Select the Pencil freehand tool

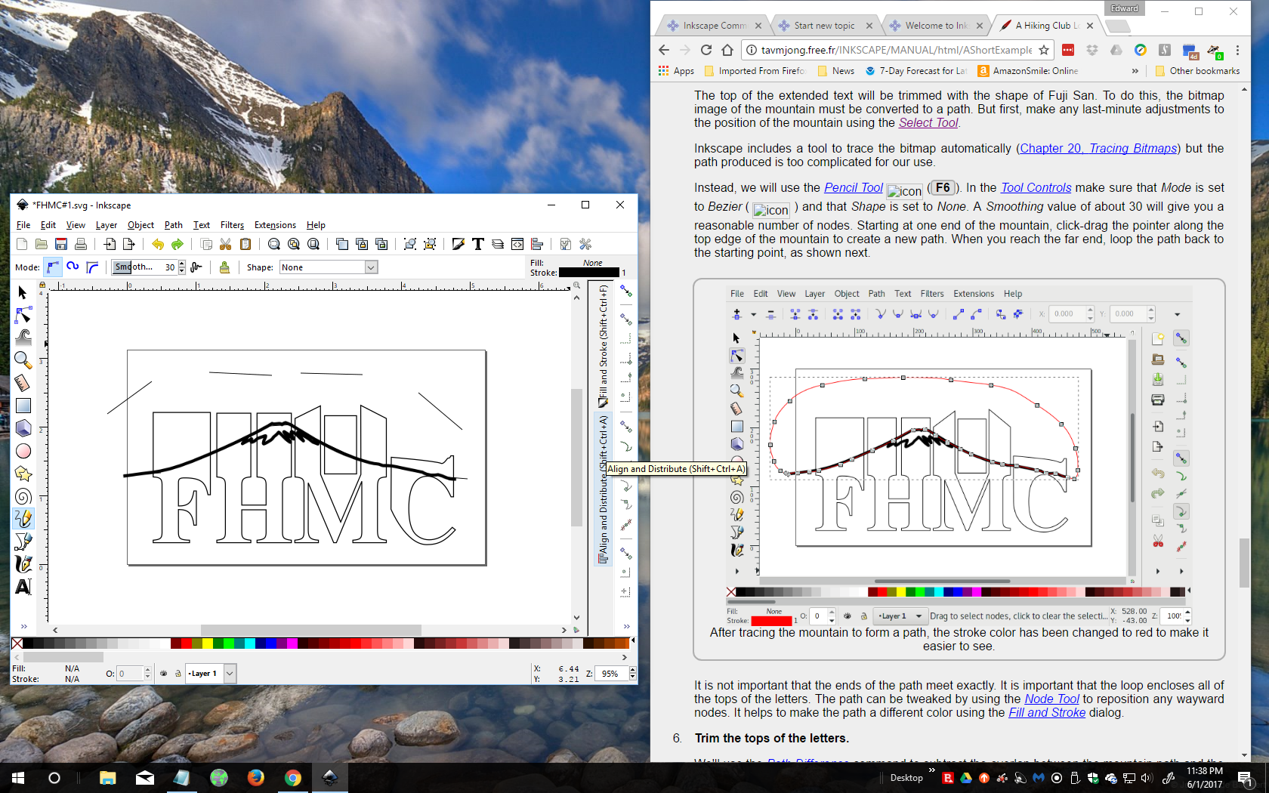click(23, 518)
